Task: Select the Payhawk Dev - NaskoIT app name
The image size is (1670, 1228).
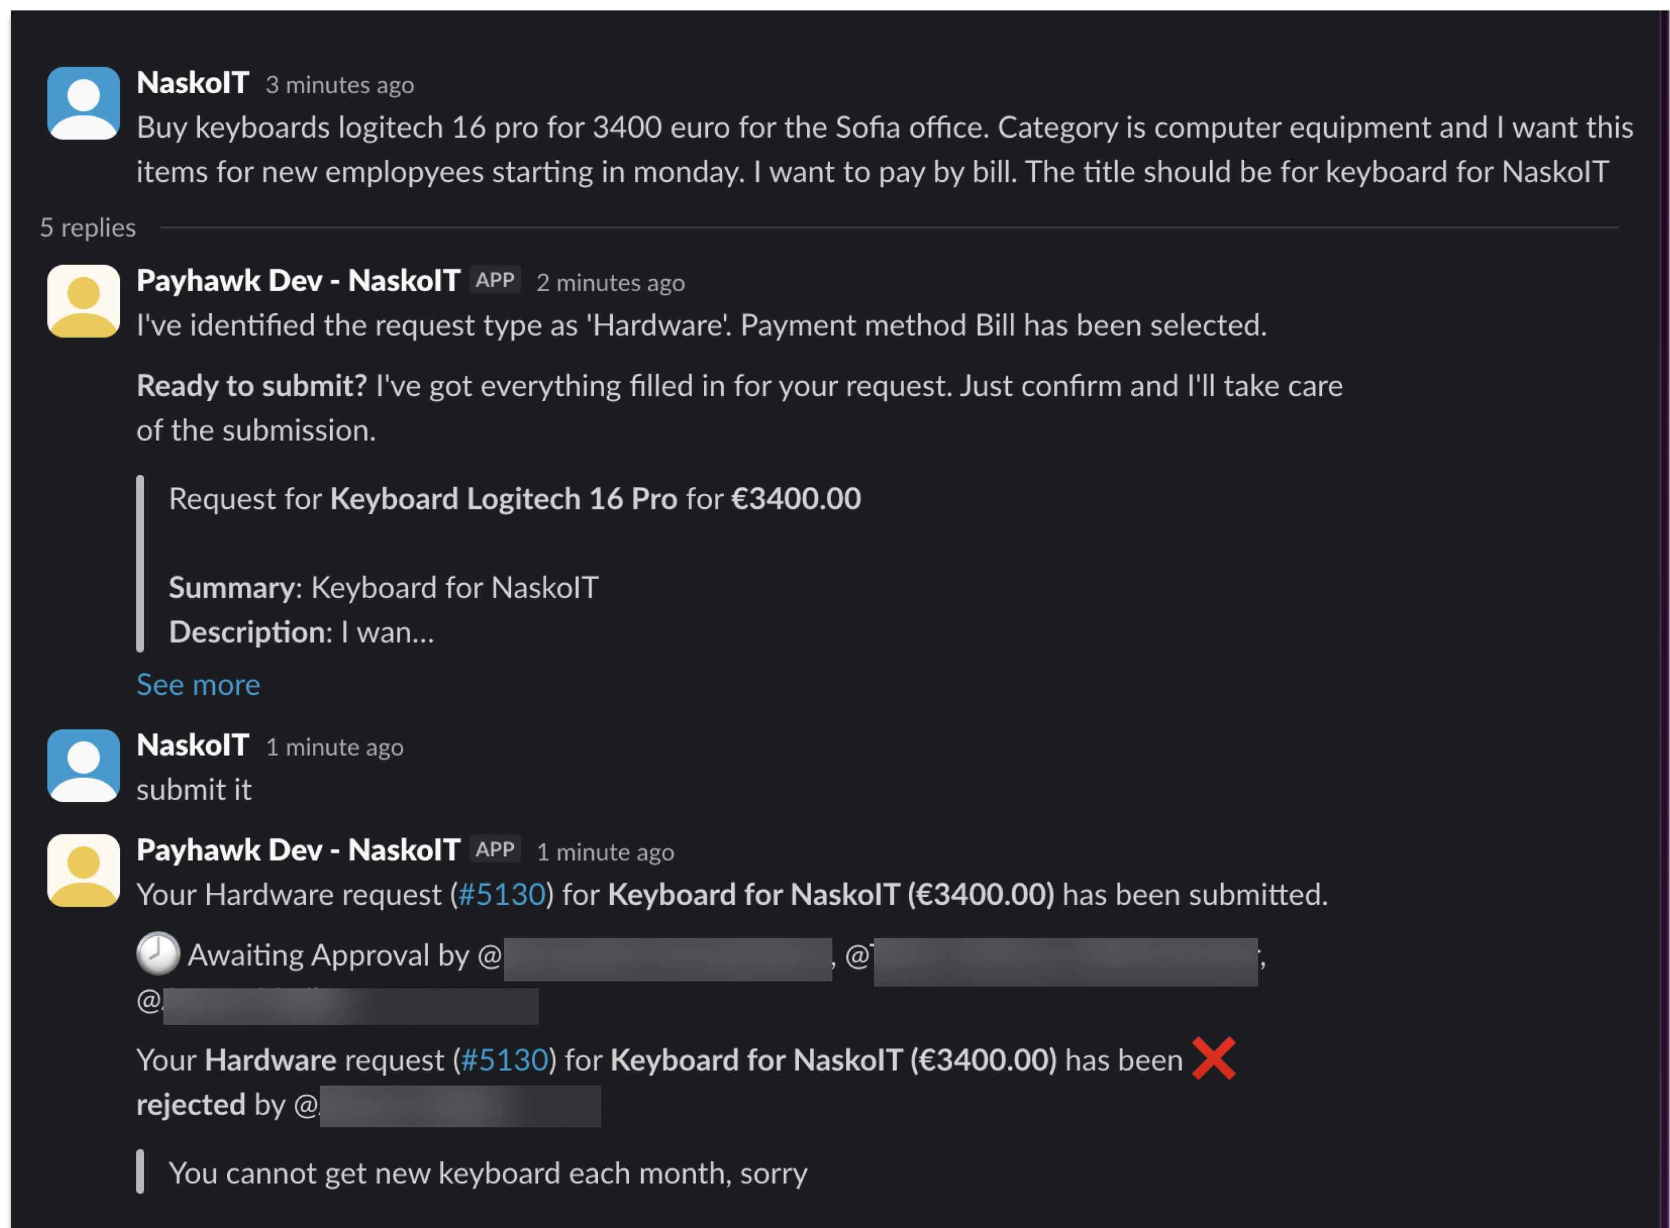Action: coord(297,280)
